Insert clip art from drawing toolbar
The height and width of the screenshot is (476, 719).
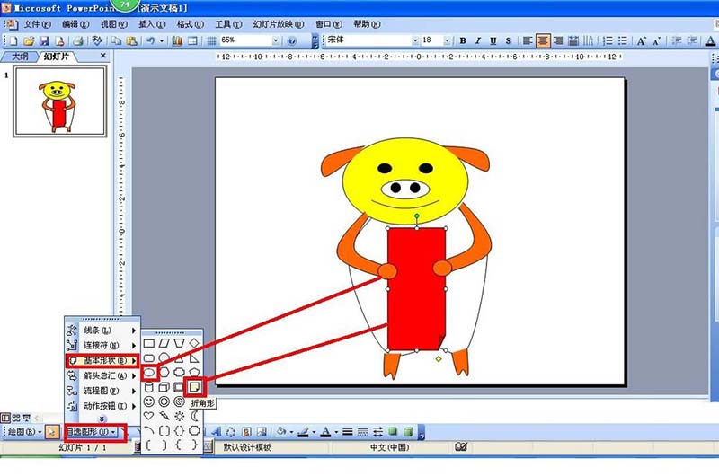(x=246, y=432)
